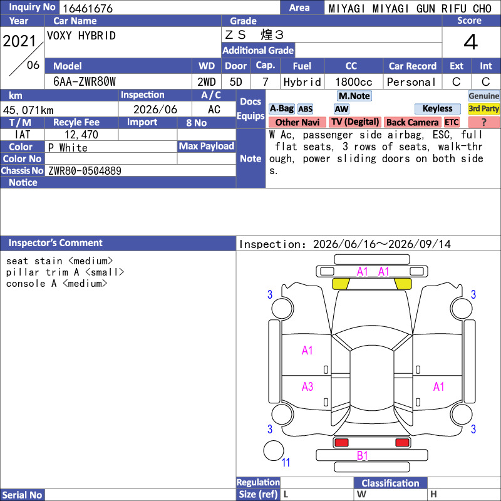Click the question mark badge
This screenshot has width=501, height=501.
[x=483, y=122]
